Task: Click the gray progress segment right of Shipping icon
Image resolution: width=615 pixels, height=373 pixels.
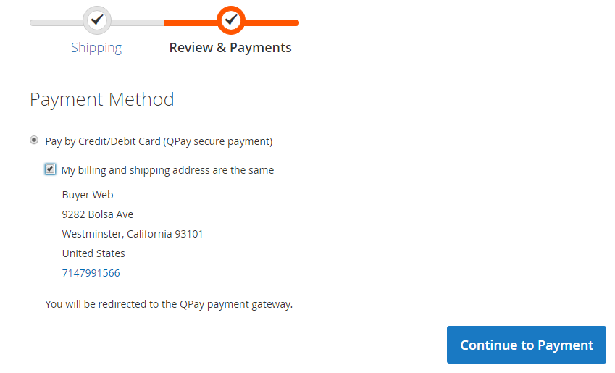Action: tap(138, 22)
